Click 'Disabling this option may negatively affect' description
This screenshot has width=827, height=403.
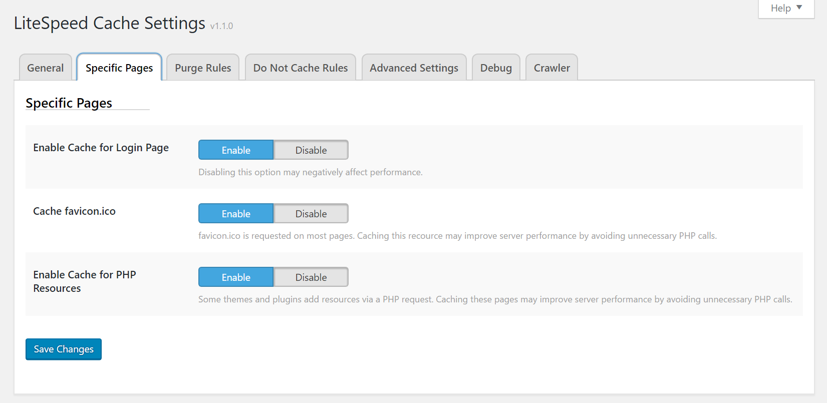click(x=311, y=172)
